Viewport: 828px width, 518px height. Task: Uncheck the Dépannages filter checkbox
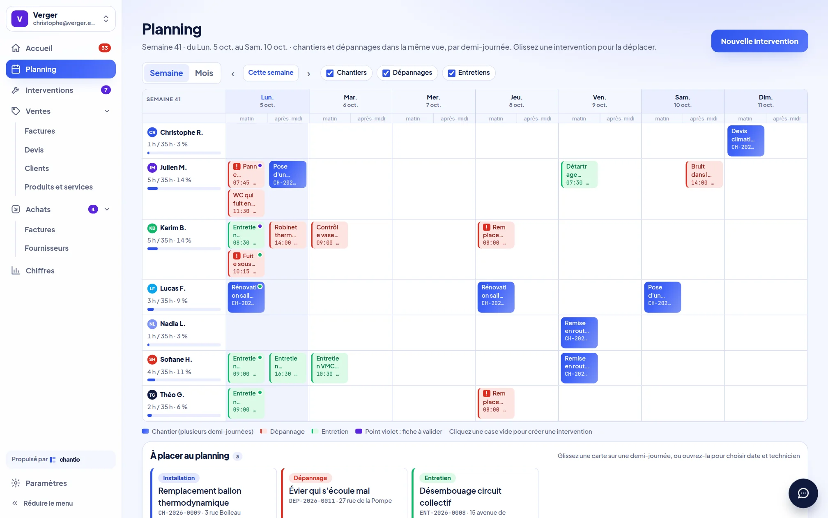pyautogui.click(x=386, y=73)
